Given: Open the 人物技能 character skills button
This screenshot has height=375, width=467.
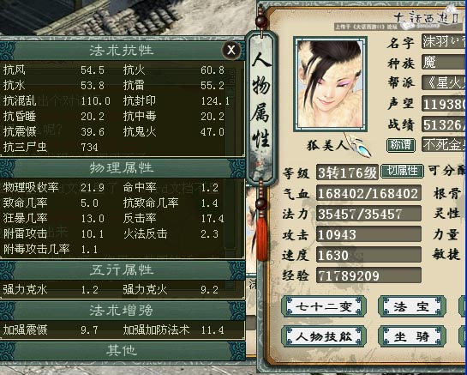Looking at the screenshot, I should click(324, 336).
